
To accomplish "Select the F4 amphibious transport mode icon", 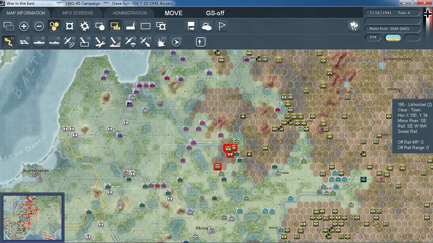I will coord(54,42).
